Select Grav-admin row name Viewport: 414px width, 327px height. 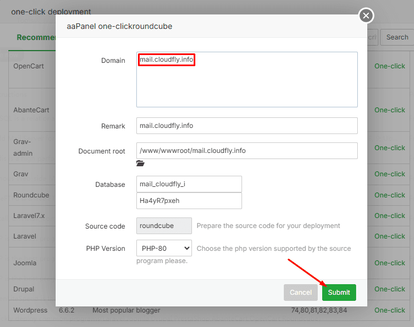[x=23, y=147]
